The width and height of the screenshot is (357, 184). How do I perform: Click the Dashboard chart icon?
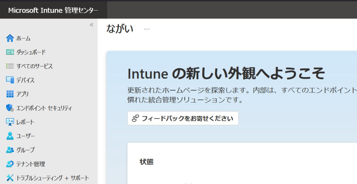pos(10,52)
